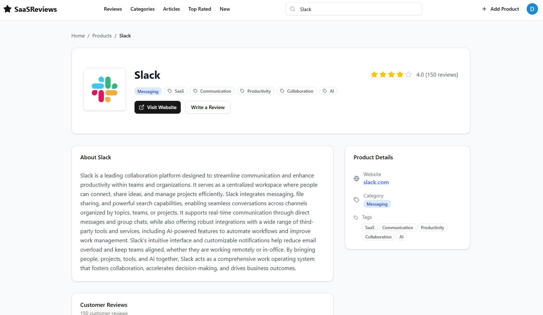543x315 pixels.
Task: Click the Collaboration tag in Product Details
Action: [x=378, y=237]
